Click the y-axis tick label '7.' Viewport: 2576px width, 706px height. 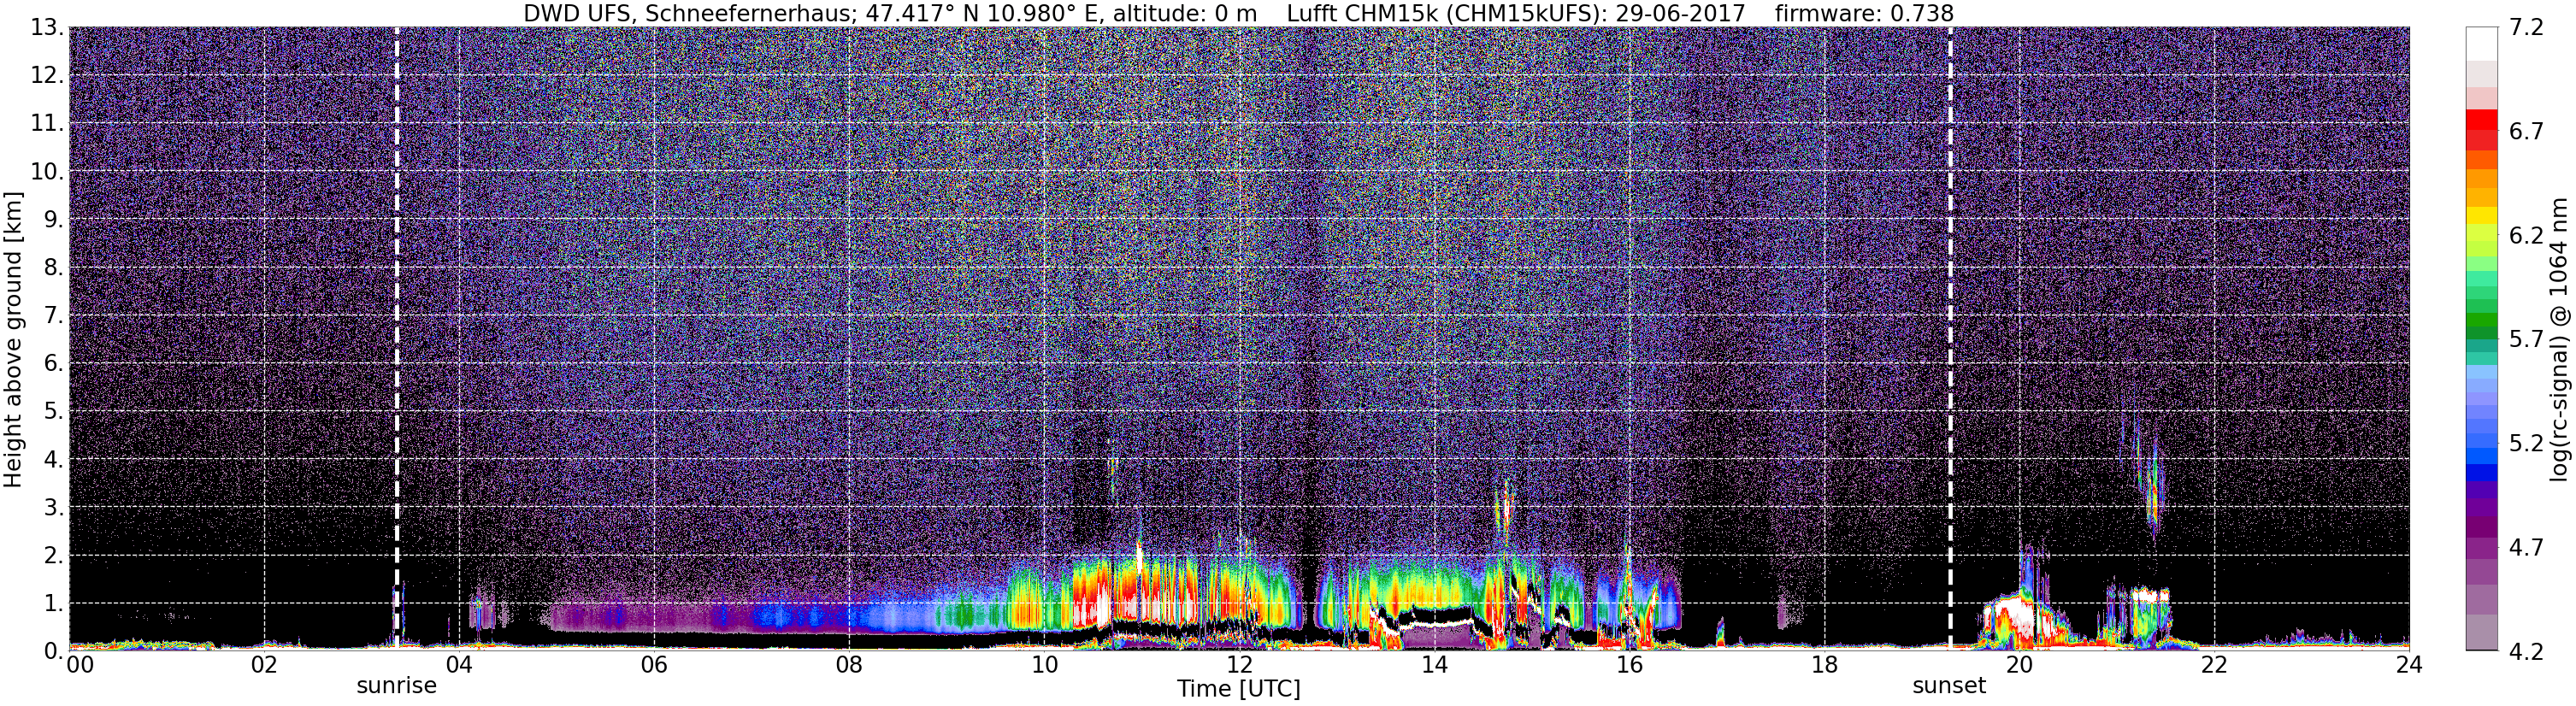pos(53,316)
